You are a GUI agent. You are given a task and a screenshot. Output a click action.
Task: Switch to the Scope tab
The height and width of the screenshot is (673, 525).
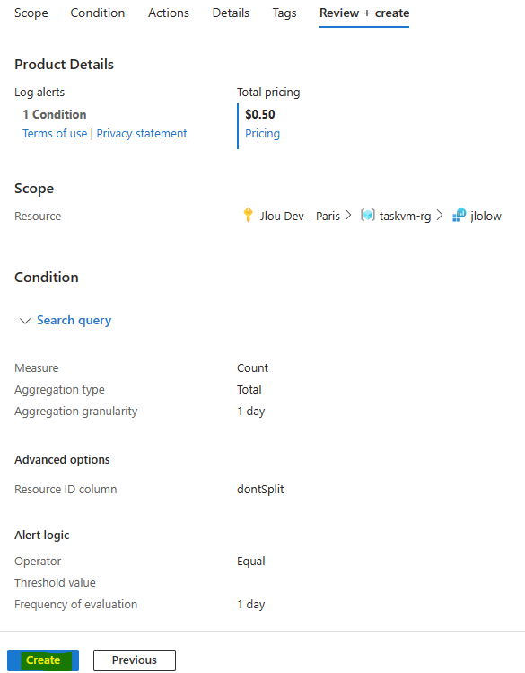[31, 13]
